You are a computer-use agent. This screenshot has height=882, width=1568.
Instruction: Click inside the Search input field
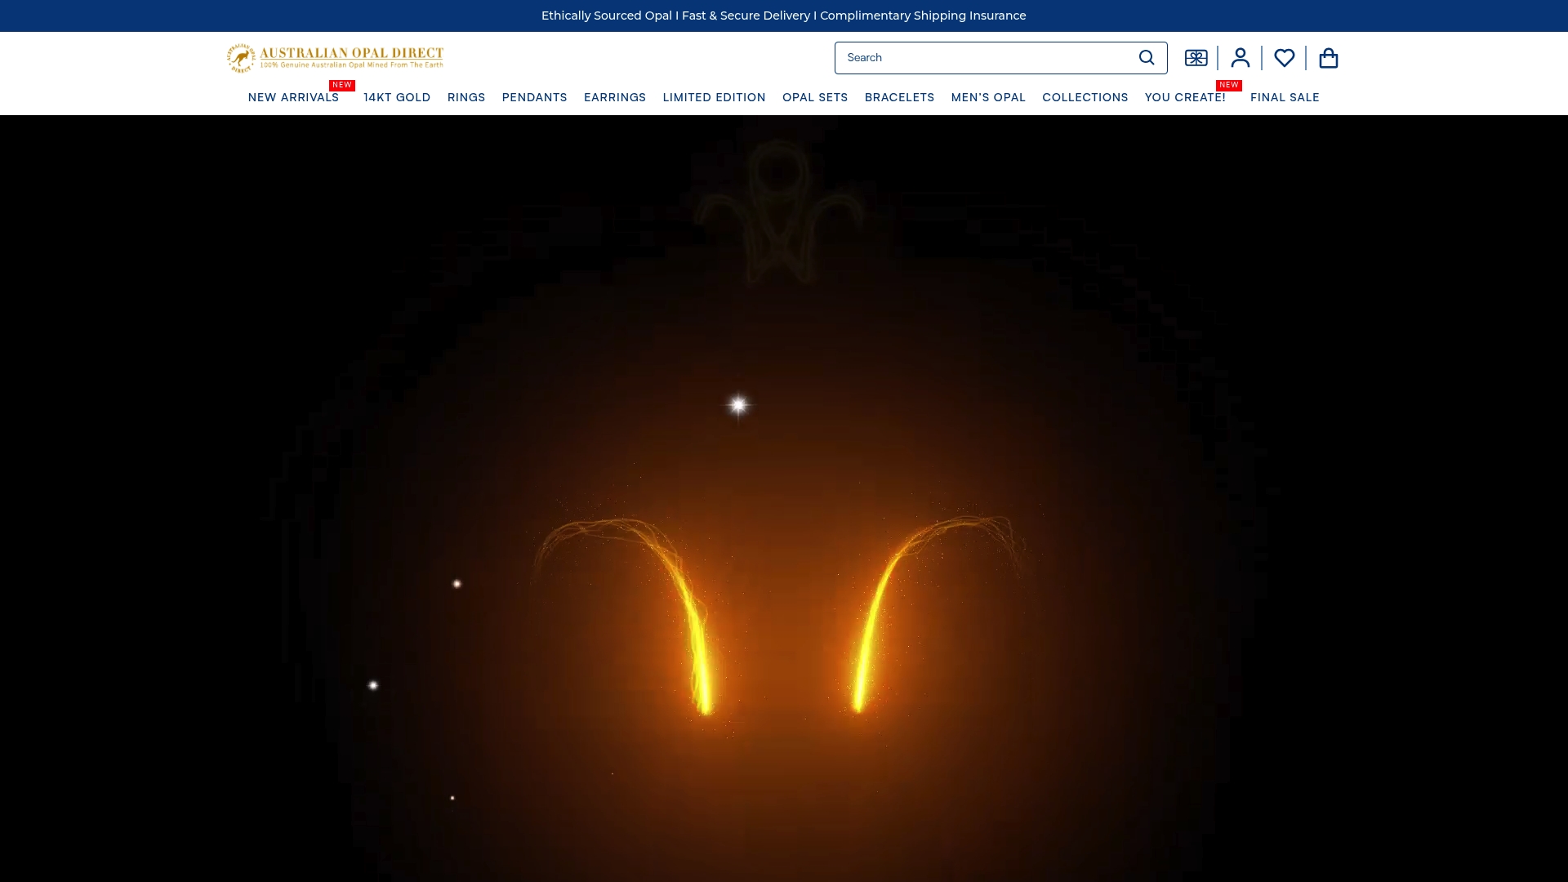[980, 58]
